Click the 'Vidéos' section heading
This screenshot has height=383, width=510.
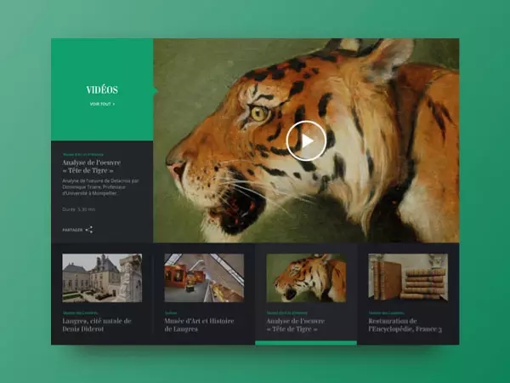[102, 90]
